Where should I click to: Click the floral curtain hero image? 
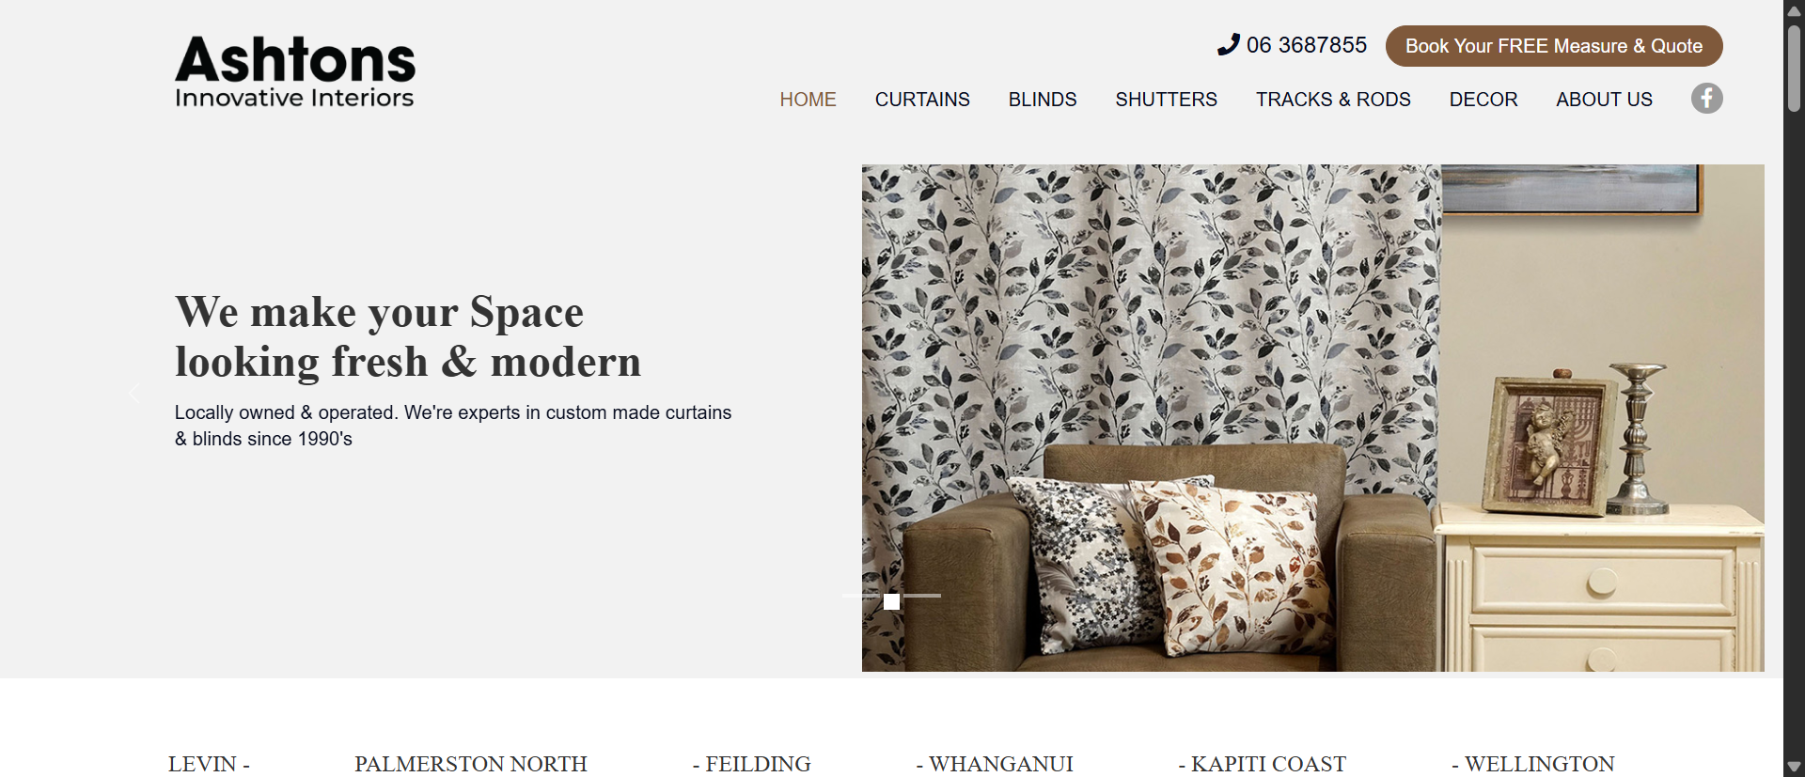[x=1312, y=418]
